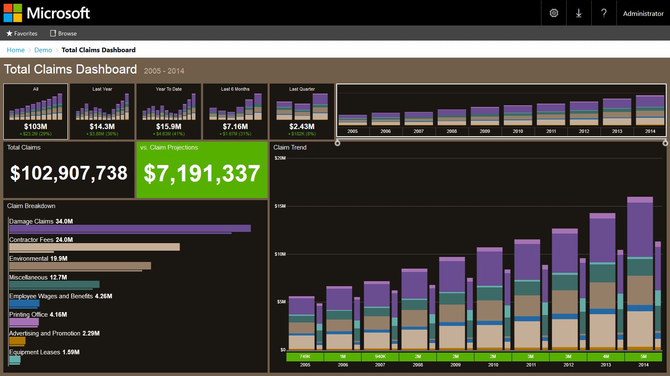The width and height of the screenshot is (670, 376).
Task: Click the right range slider handle
Action: (x=665, y=143)
